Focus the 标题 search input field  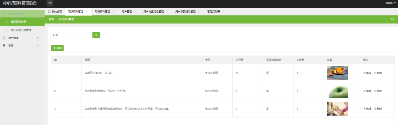click(x=71, y=35)
